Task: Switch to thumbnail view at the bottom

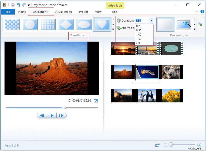Action: pyautogui.click(x=158, y=145)
